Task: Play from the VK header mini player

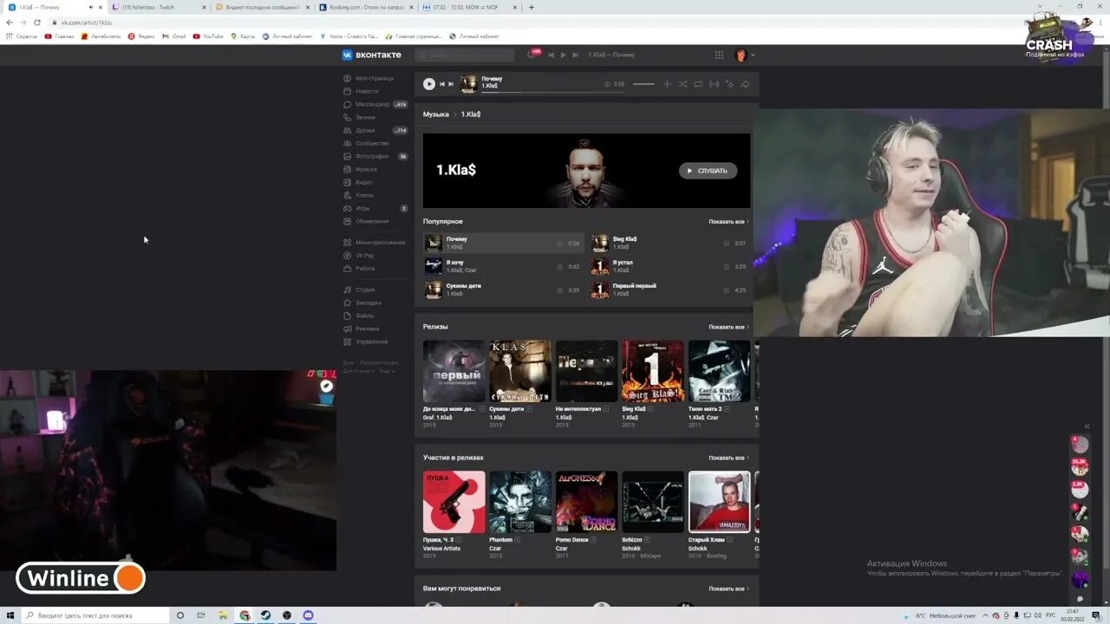Action: [x=563, y=55]
